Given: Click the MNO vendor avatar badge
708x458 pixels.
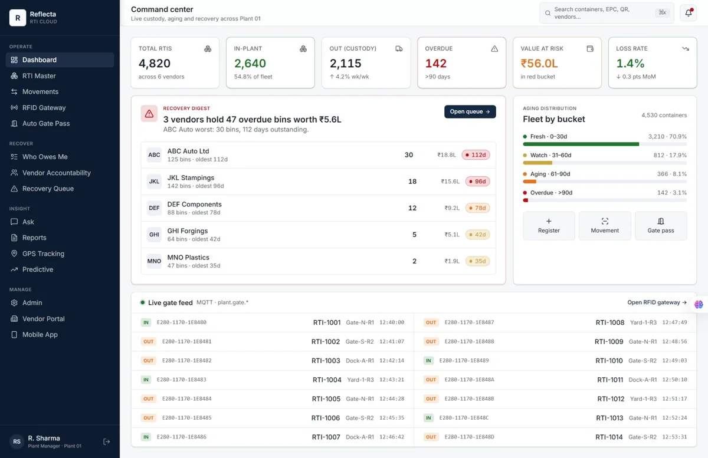Looking at the screenshot, I should [x=154, y=261].
